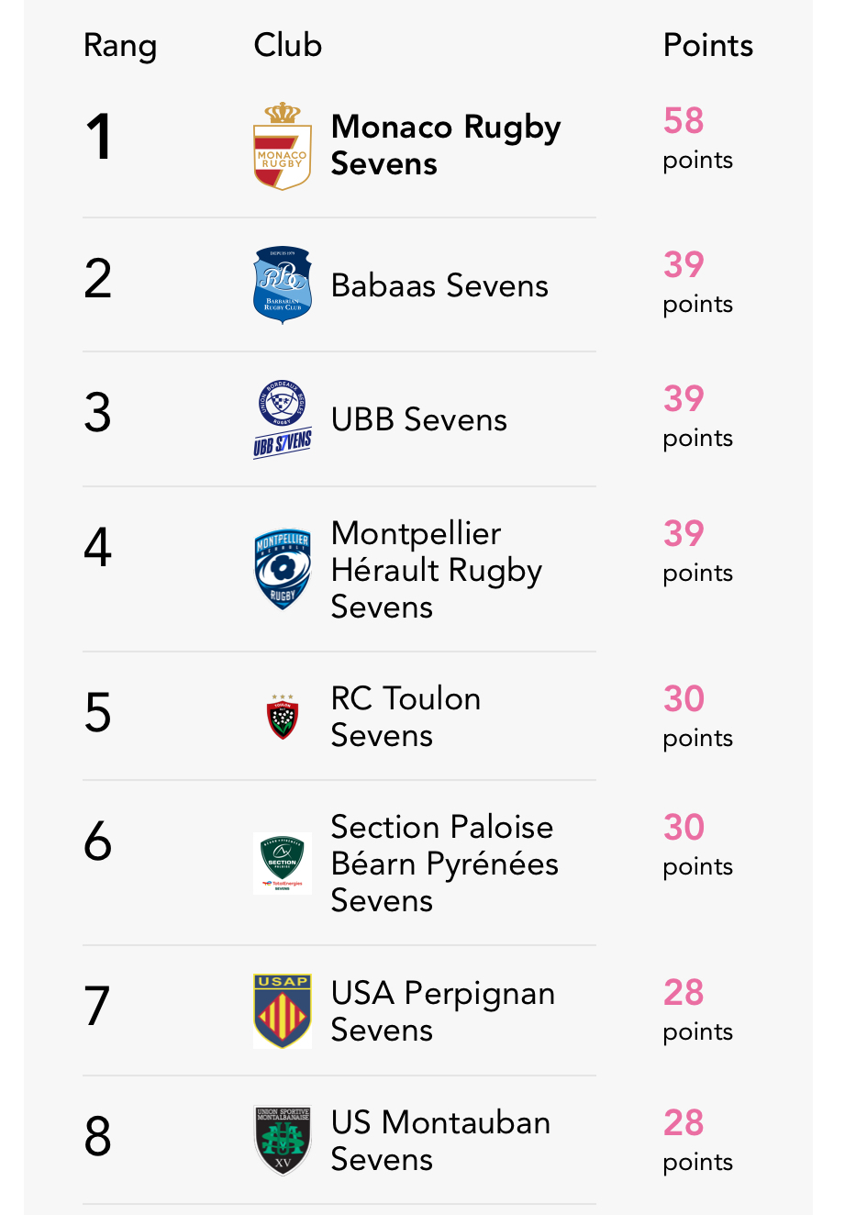Image resolution: width=867 pixels, height=1215 pixels.
Task: Open the Monaco Rugby Sevens club name
Action: tap(445, 145)
